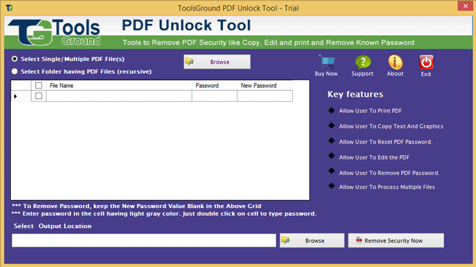Click the Password cell in the first row
This screenshot has height=267, width=476.
pos(214,96)
